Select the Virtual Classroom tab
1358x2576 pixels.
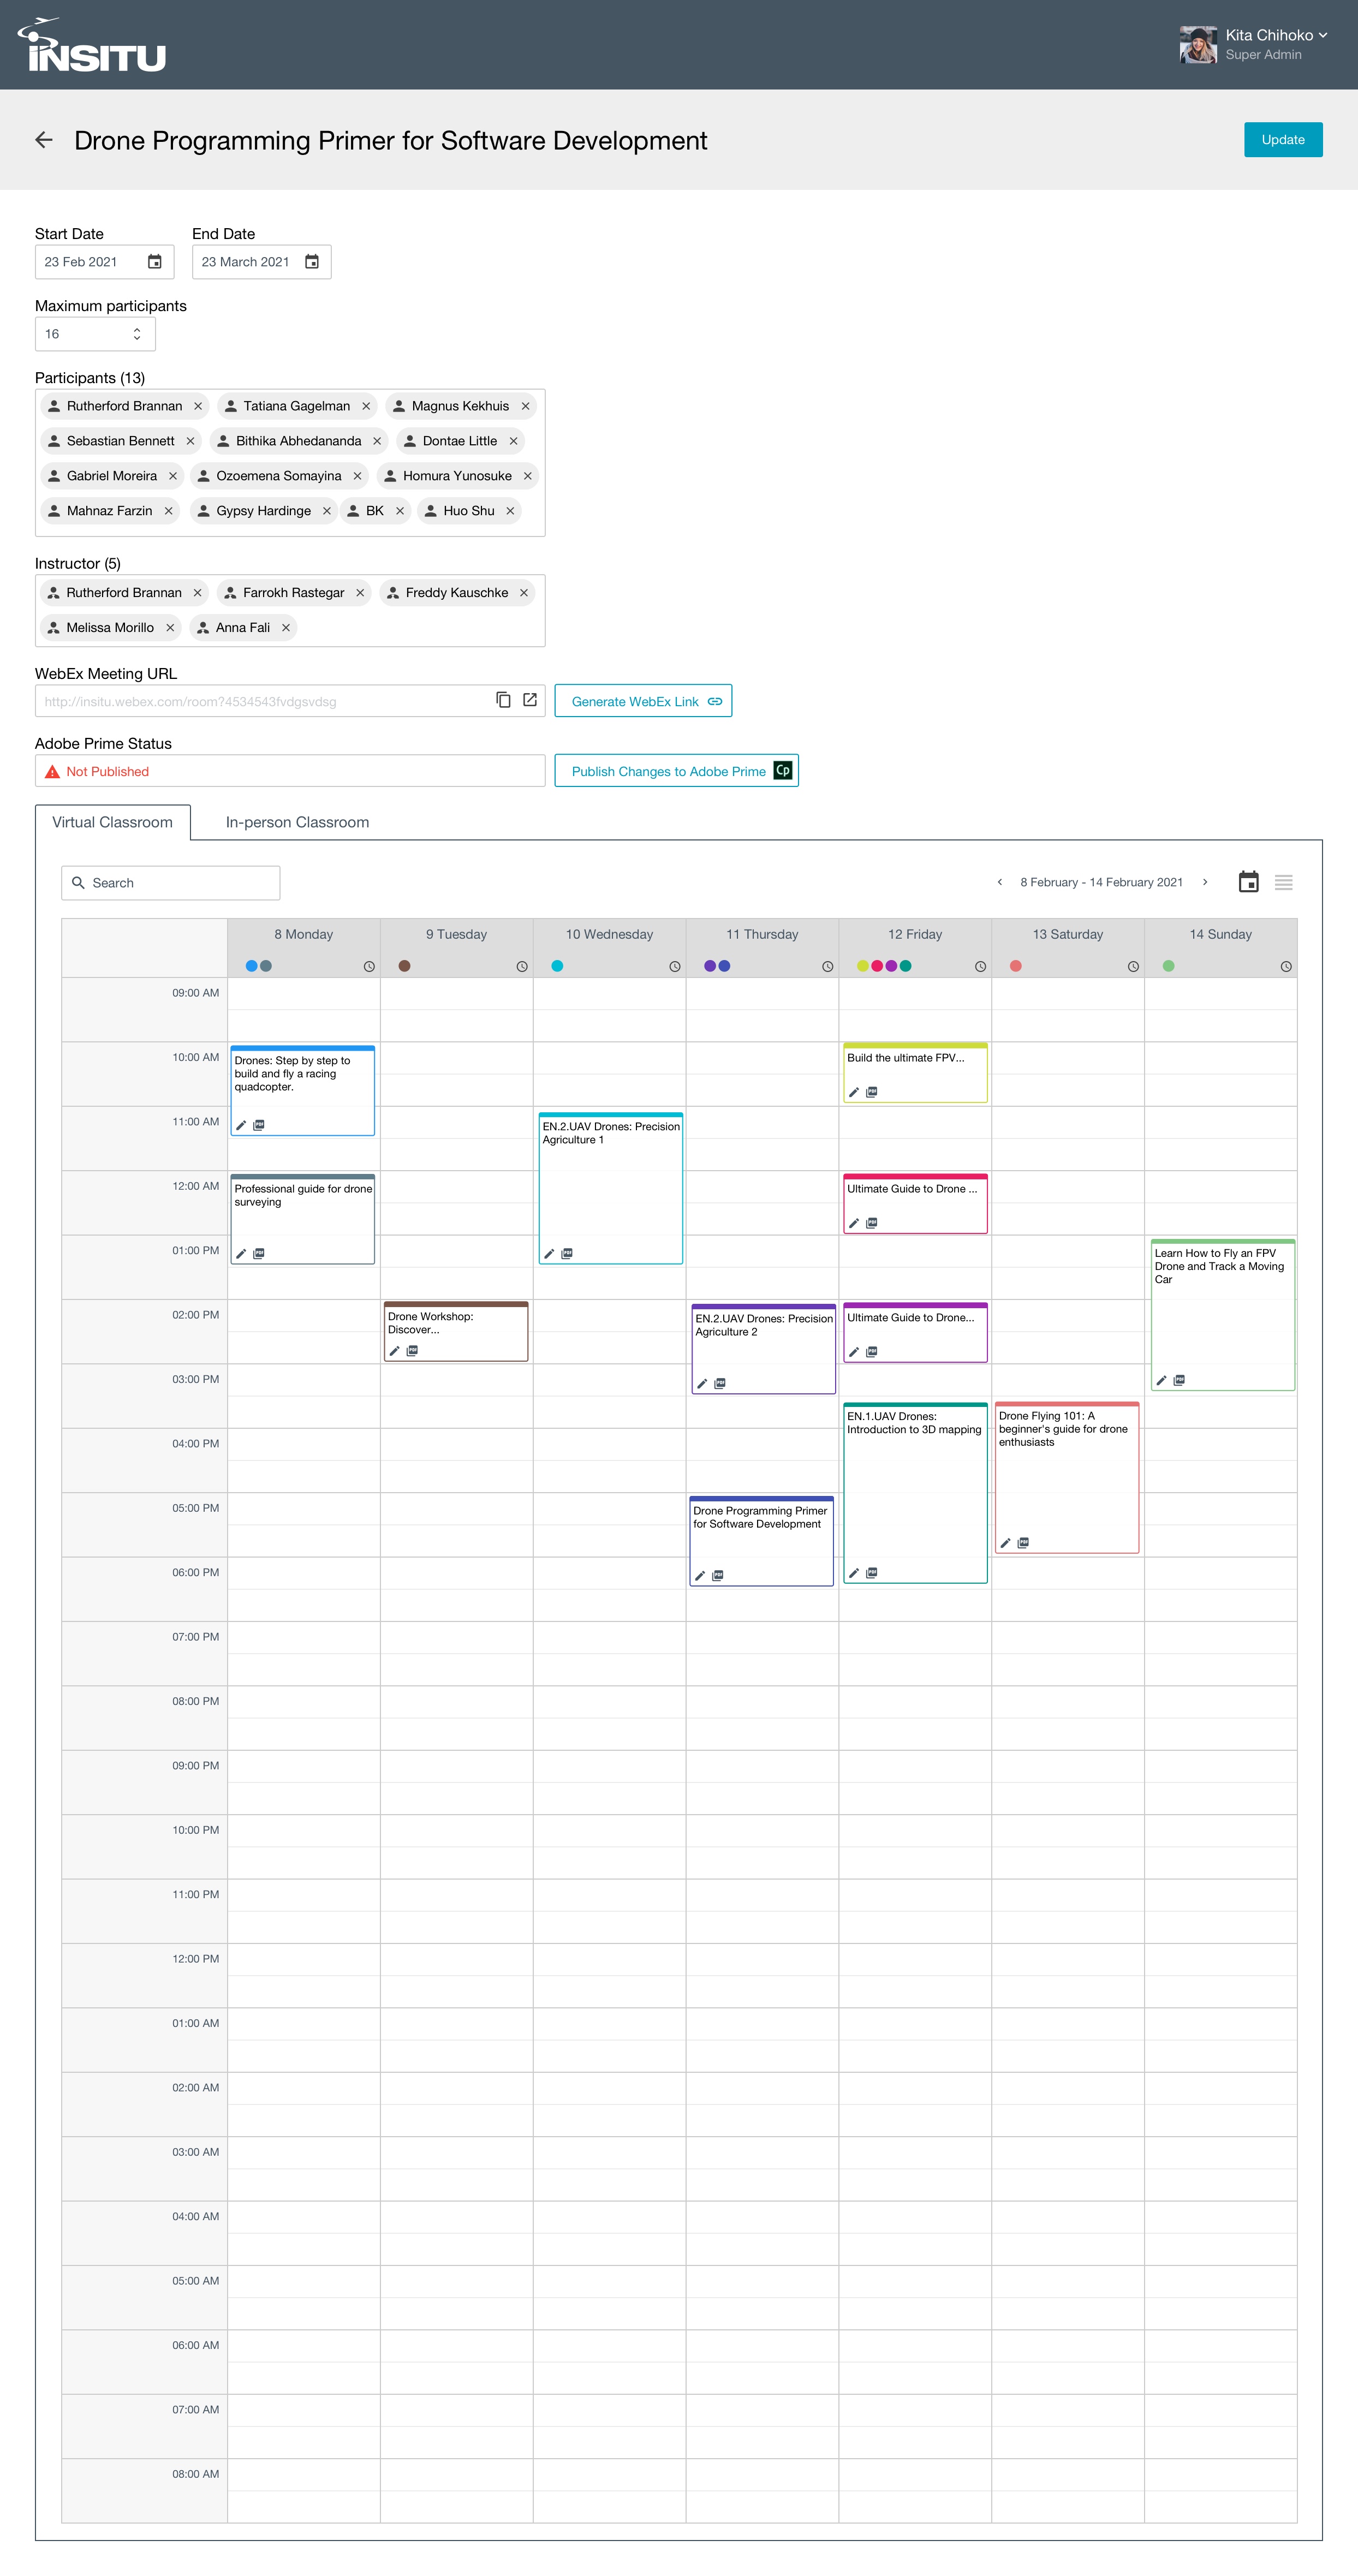coord(112,822)
